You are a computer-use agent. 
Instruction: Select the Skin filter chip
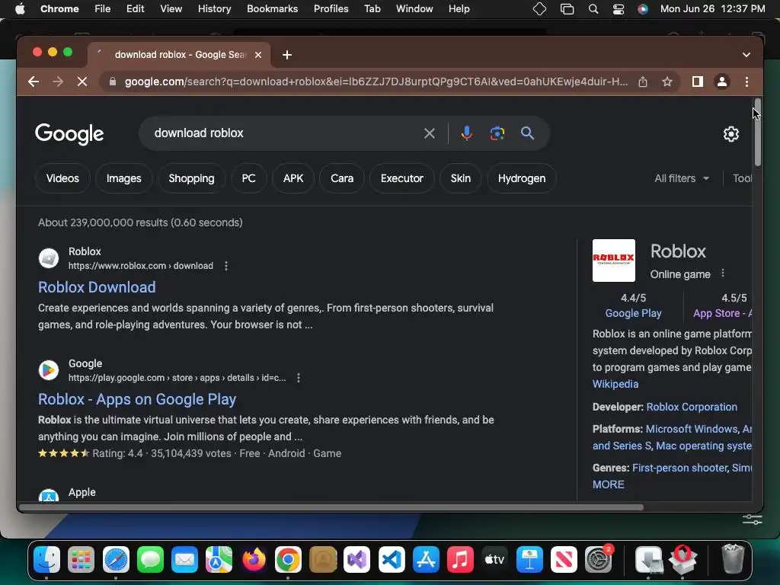coord(461,178)
